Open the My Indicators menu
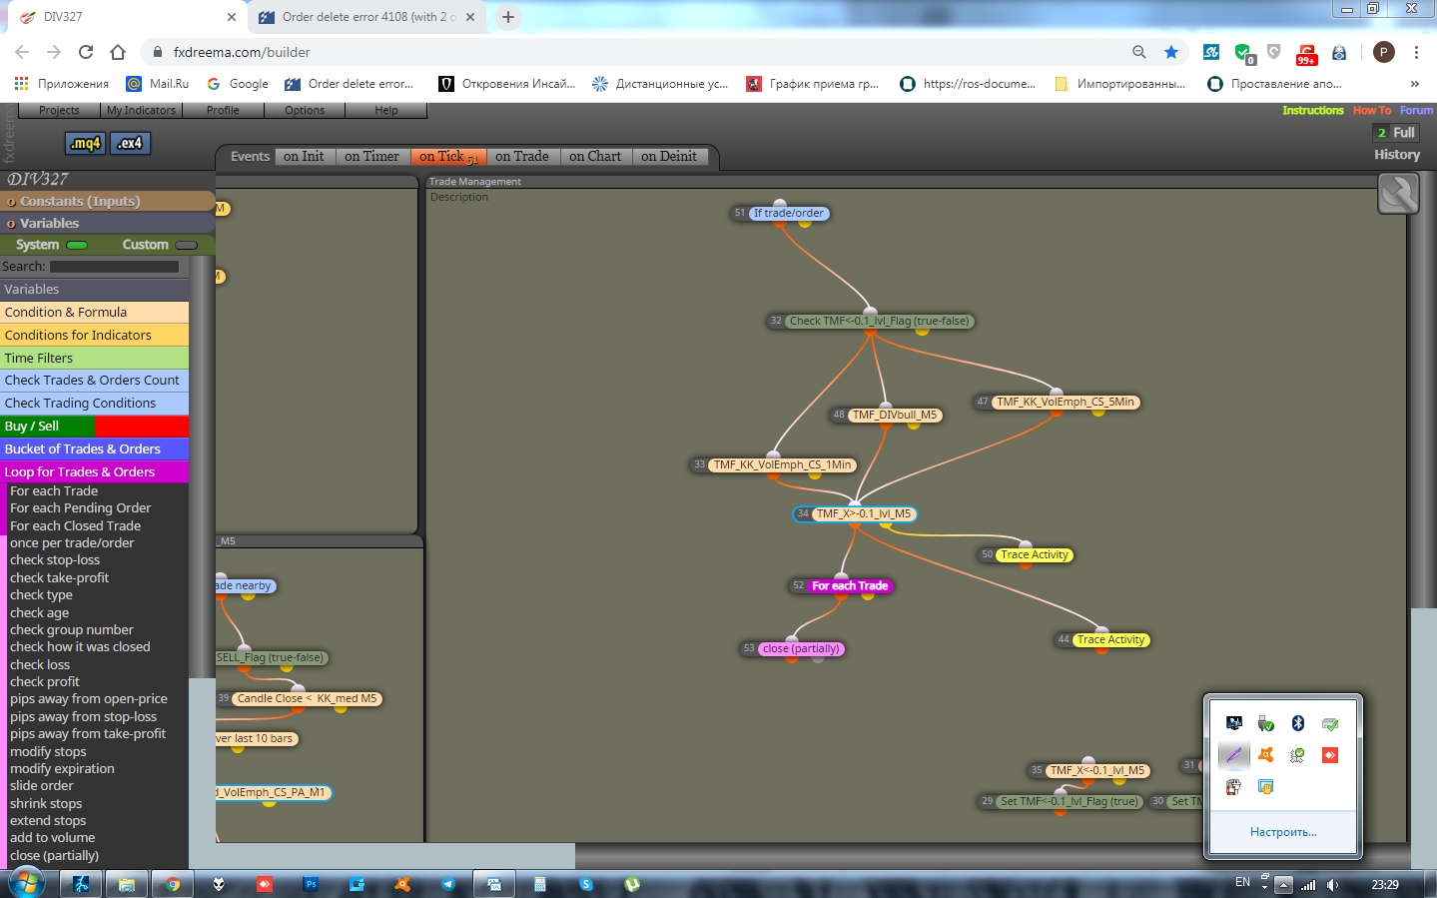Image resolution: width=1437 pixels, height=898 pixels. click(141, 110)
